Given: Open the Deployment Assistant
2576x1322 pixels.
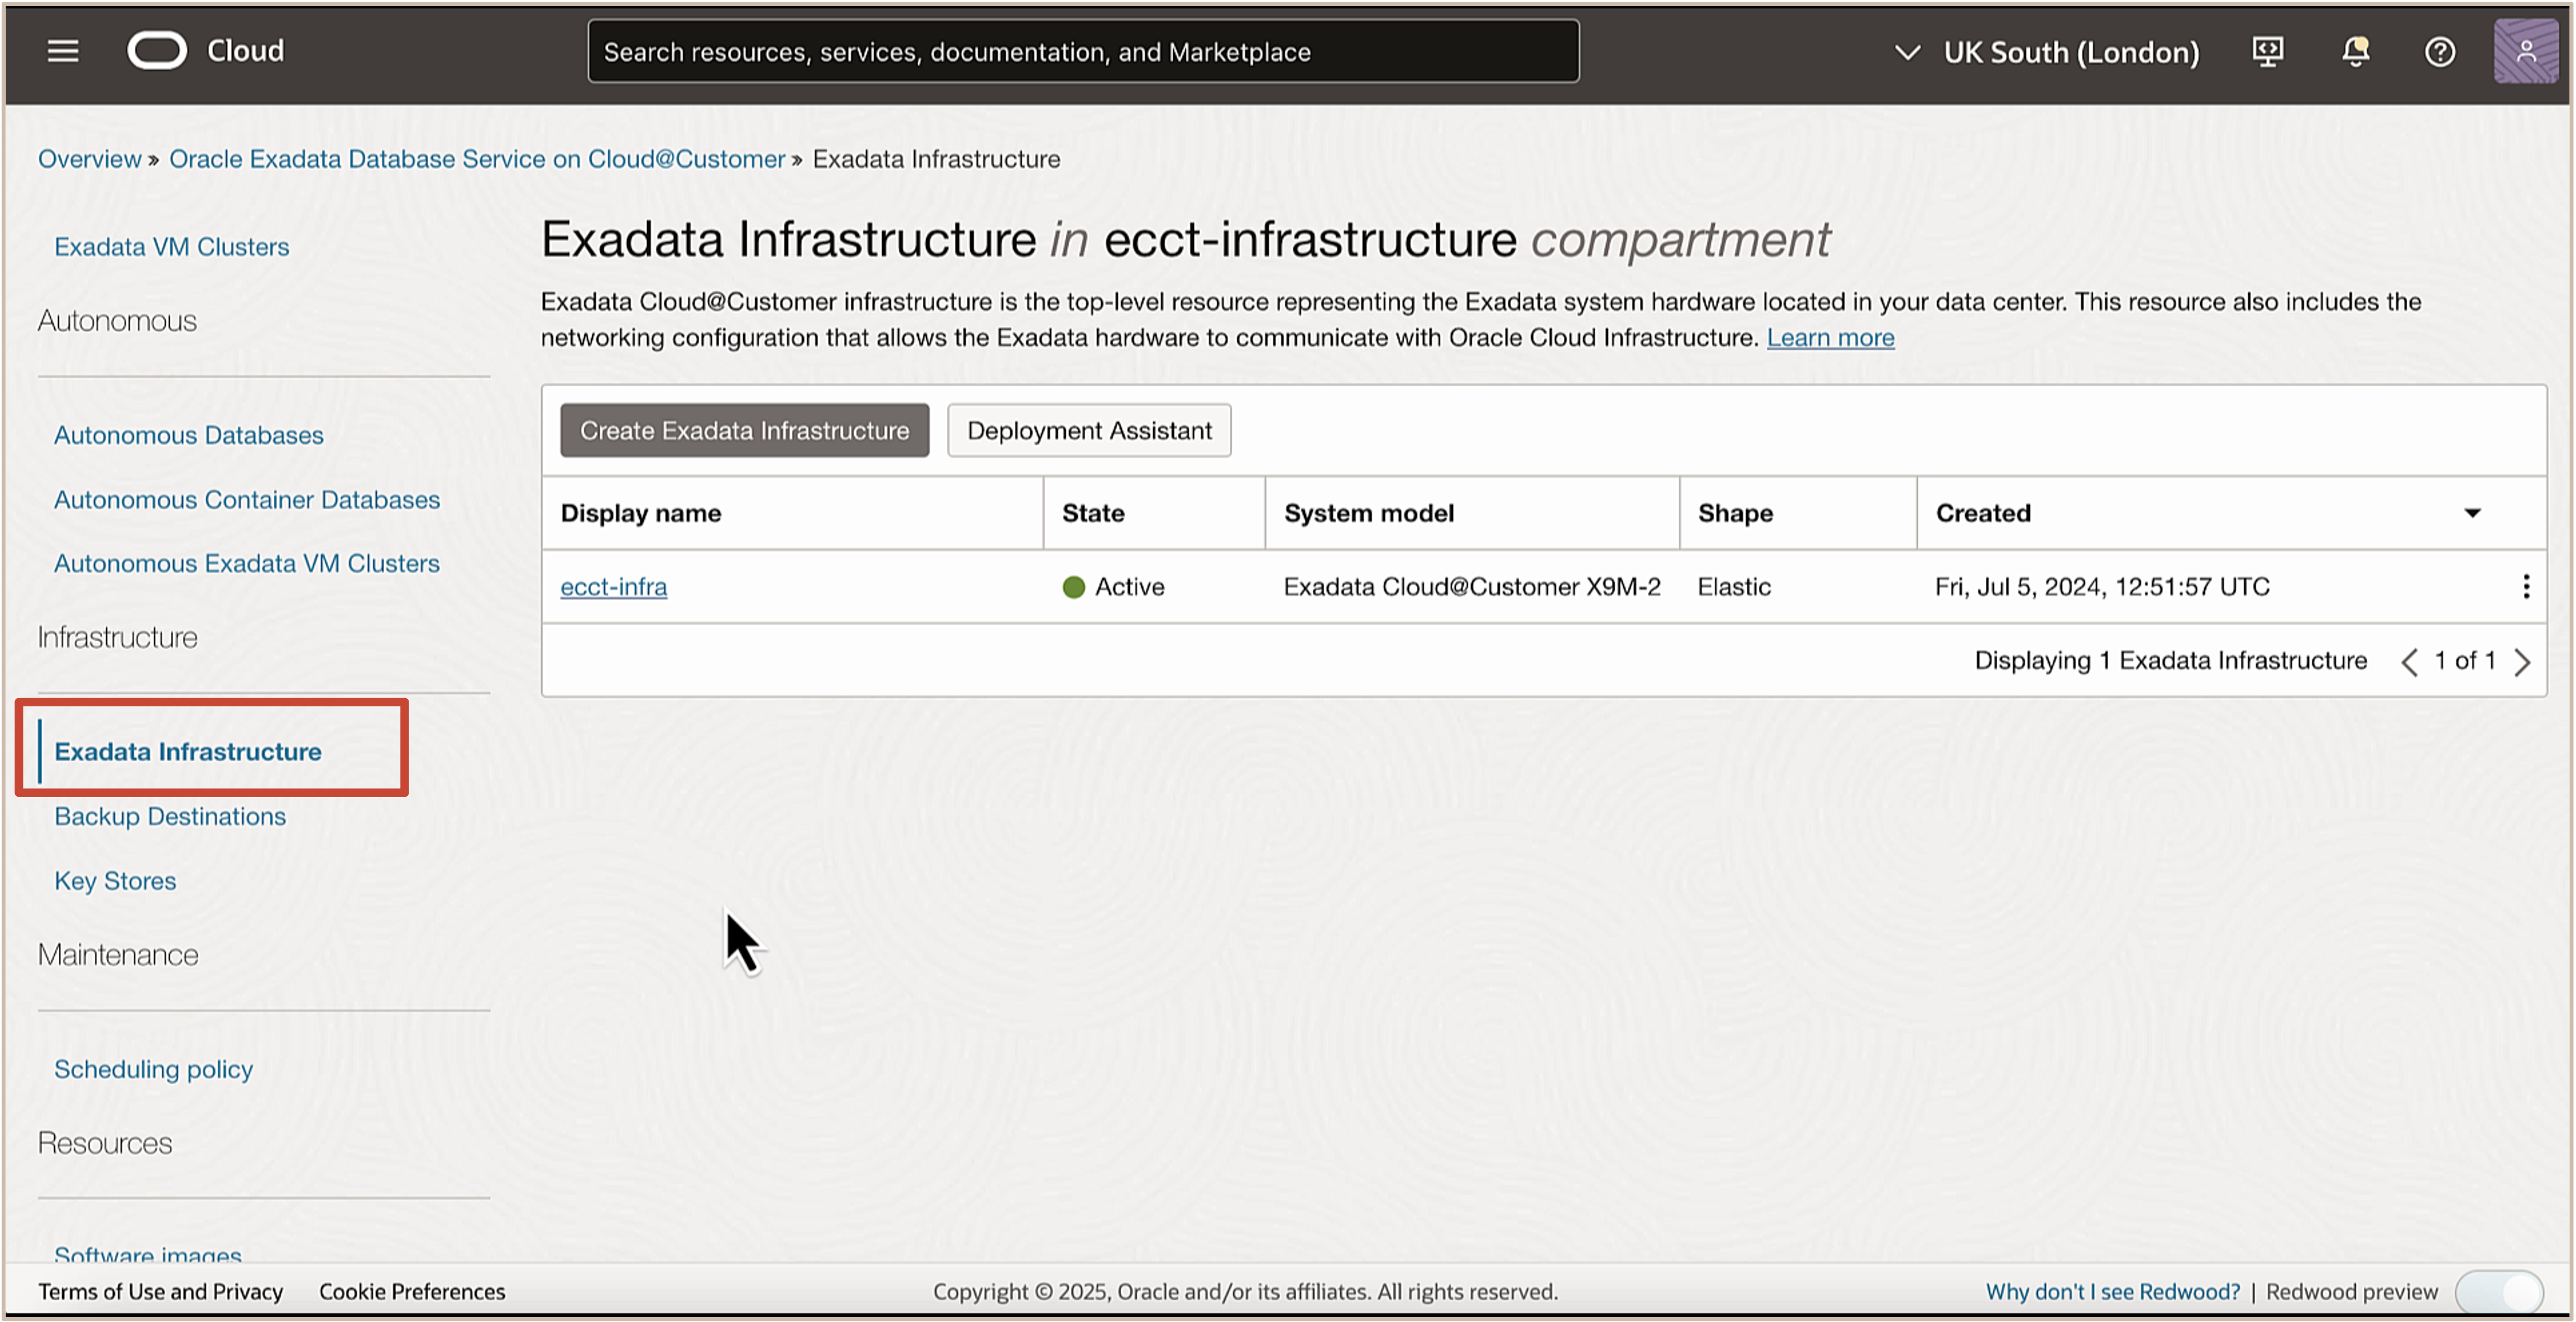Looking at the screenshot, I should (x=1088, y=430).
